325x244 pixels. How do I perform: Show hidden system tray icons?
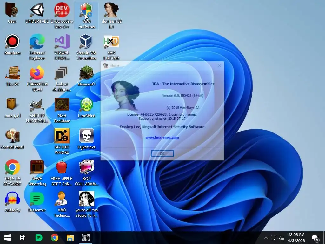[266, 238]
